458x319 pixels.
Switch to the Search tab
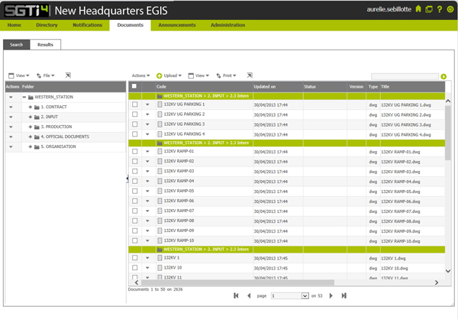(x=16, y=45)
